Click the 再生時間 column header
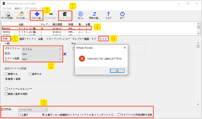Viewport: 202px width, 119px height. [x=59, y=24]
